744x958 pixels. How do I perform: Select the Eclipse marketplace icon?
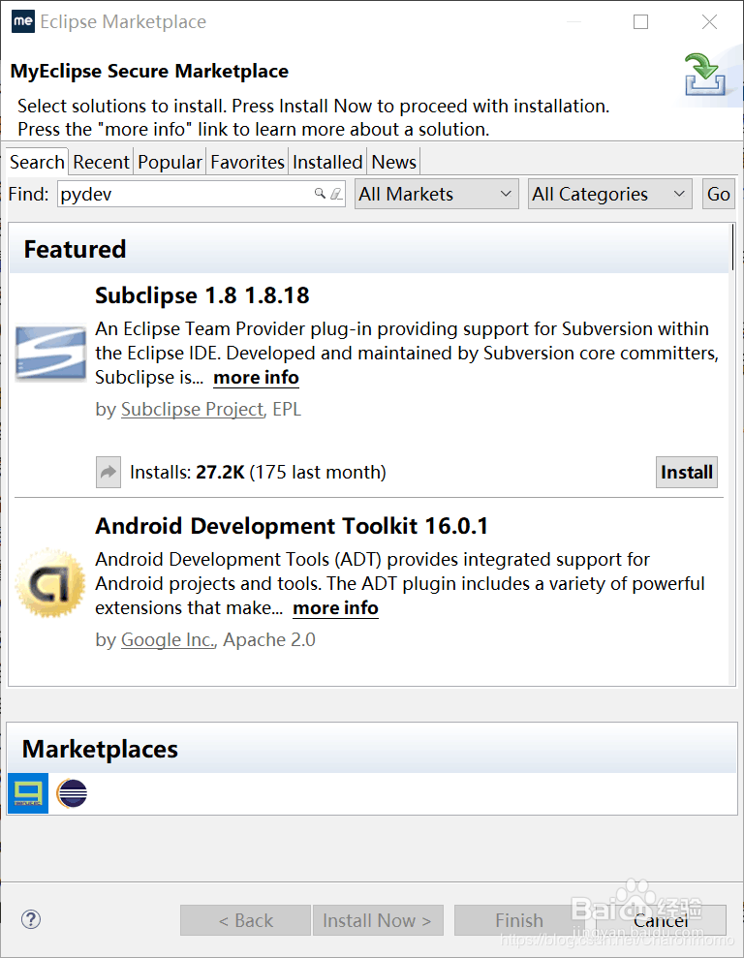pos(72,794)
